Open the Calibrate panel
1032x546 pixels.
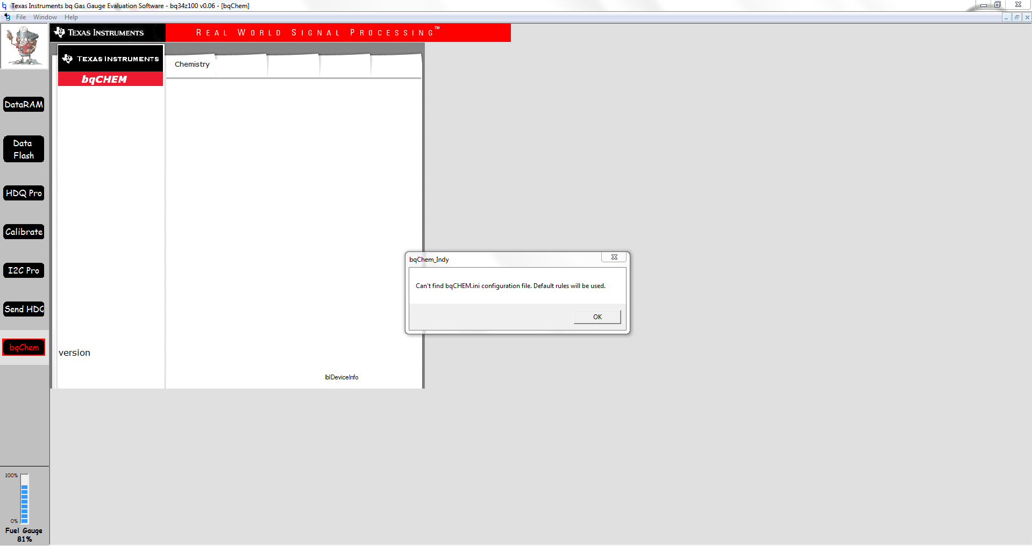[x=24, y=232]
